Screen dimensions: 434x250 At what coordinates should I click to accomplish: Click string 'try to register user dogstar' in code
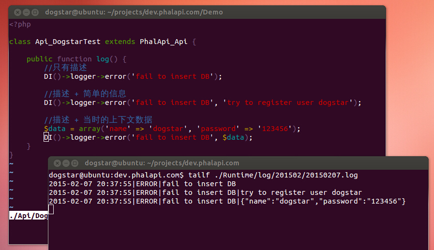tap(288, 103)
